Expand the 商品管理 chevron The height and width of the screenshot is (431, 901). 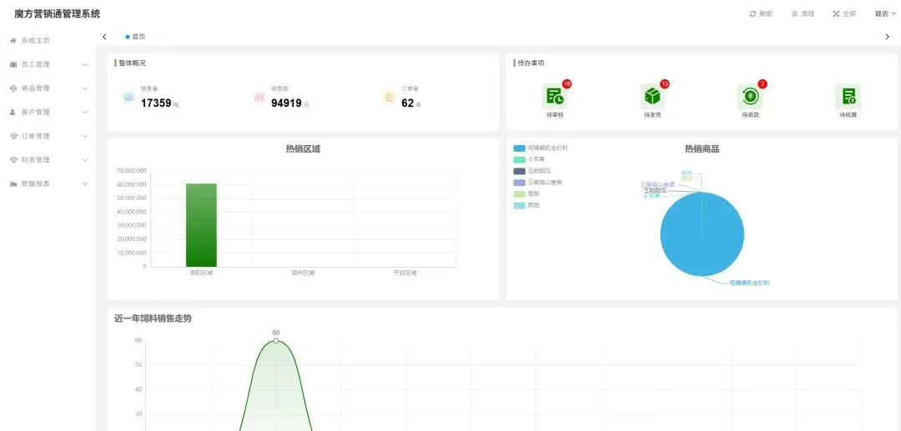pyautogui.click(x=85, y=88)
